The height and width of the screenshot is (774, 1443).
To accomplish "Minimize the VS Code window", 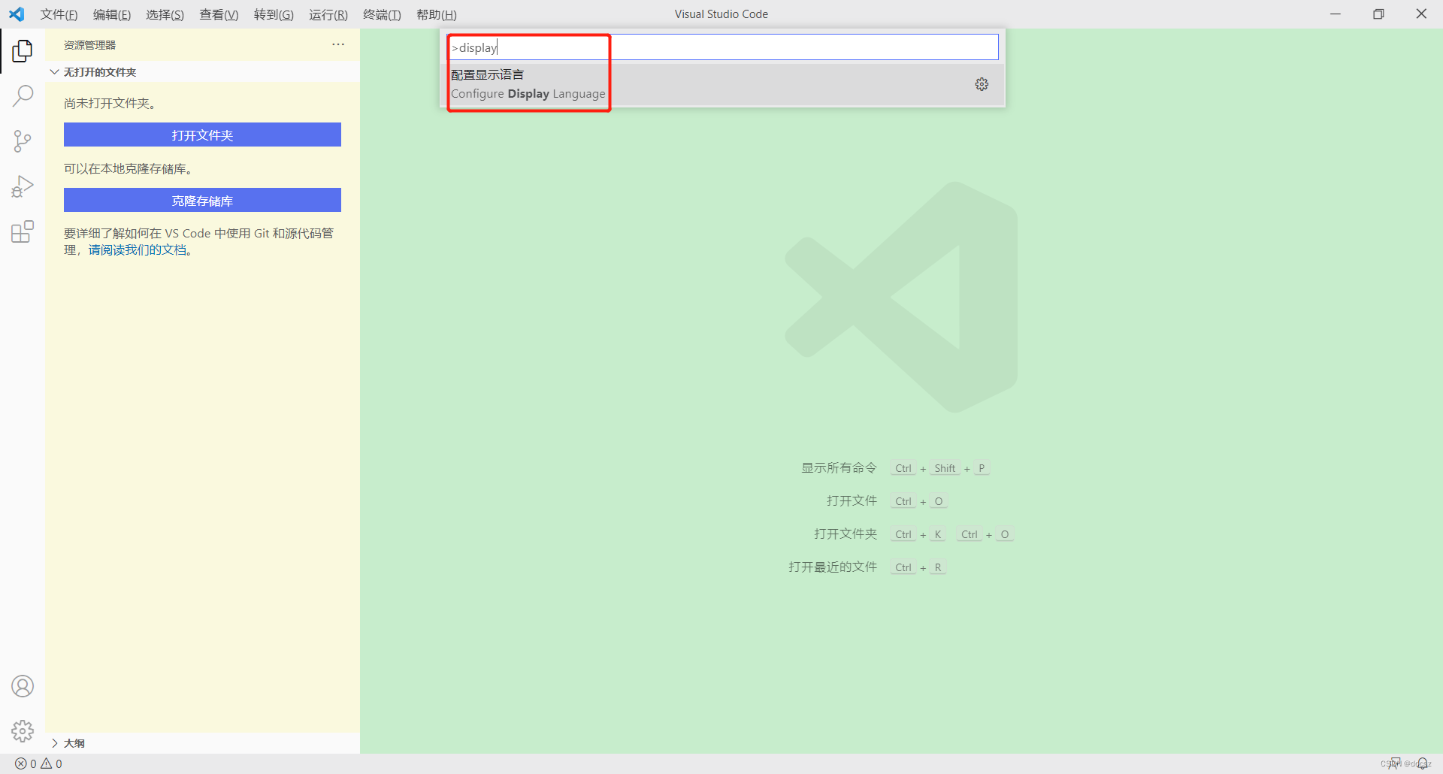I will (1336, 14).
